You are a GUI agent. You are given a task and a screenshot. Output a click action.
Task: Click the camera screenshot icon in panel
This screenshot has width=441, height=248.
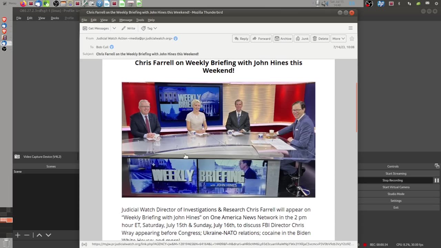point(92,4)
